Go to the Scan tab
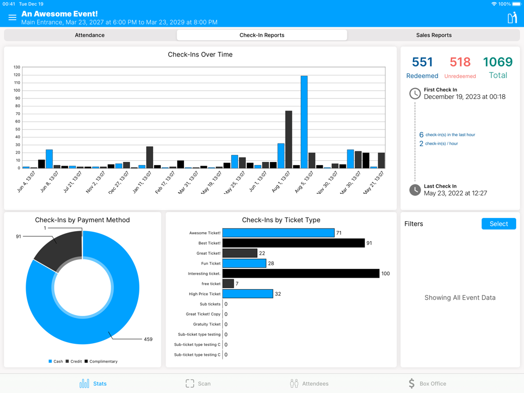 tap(198, 384)
